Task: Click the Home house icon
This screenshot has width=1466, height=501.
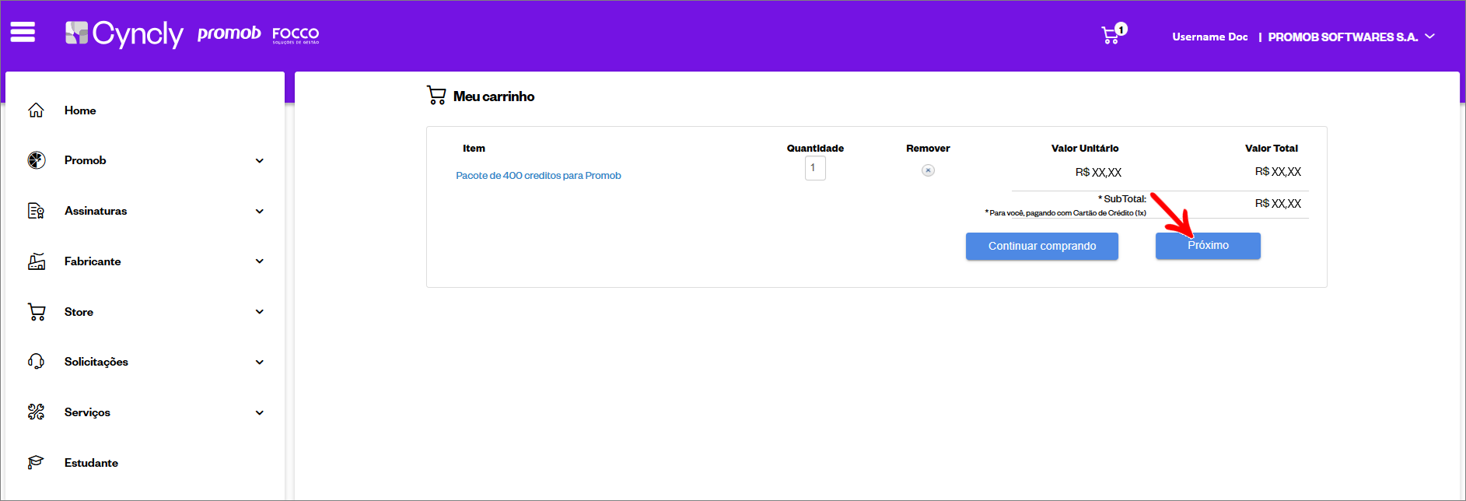Action: pyautogui.click(x=36, y=110)
